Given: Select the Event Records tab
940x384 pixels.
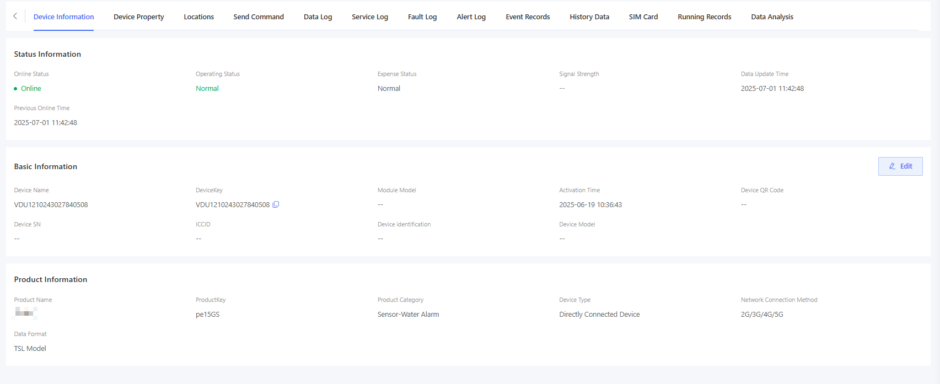Looking at the screenshot, I should [528, 17].
